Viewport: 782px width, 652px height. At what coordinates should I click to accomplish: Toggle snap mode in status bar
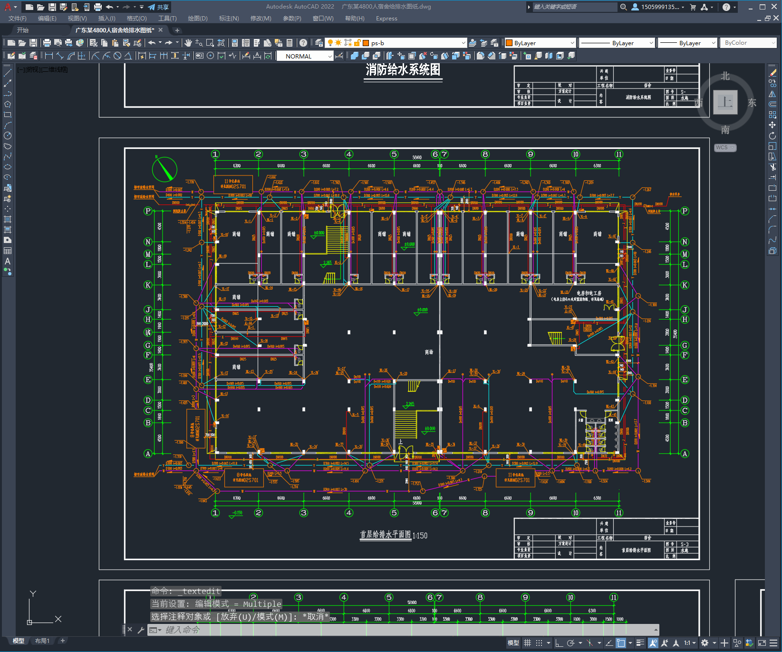tap(539, 643)
